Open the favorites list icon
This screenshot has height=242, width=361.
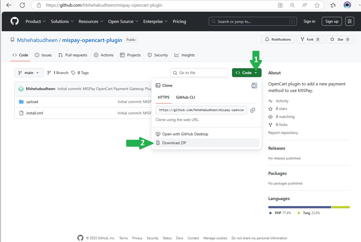pos(333,5)
